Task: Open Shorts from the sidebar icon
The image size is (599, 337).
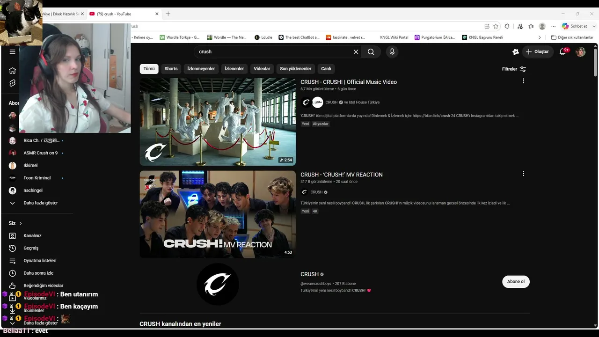Action: coord(13,83)
